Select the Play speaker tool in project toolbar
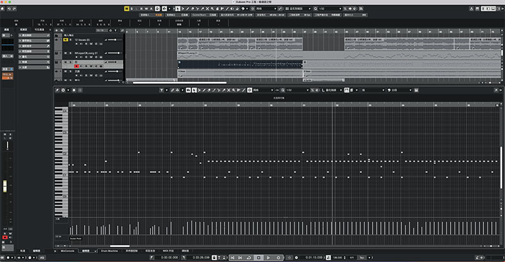The width and height of the screenshot is (505, 262). [232, 9]
